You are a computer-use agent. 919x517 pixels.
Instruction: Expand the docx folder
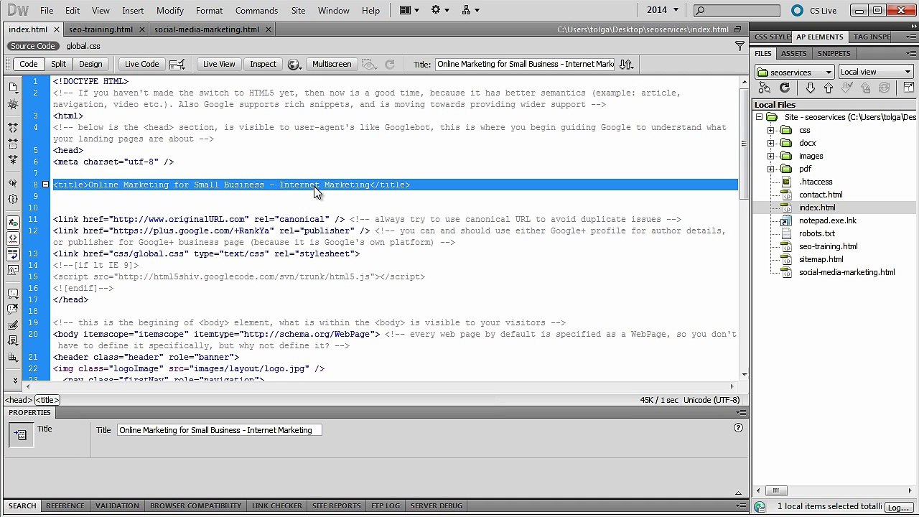pyautogui.click(x=771, y=144)
